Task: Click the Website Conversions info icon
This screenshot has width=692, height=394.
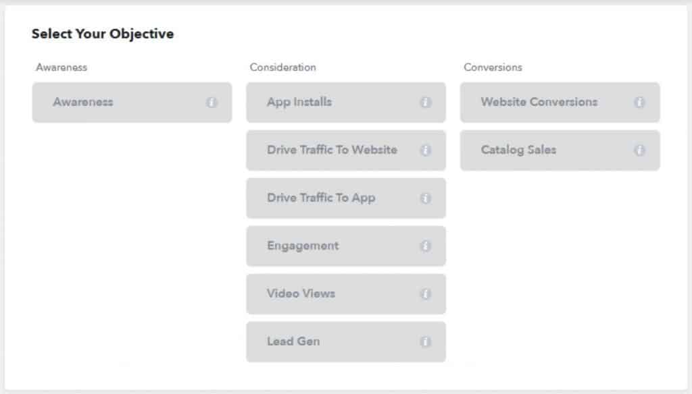Action: point(639,103)
